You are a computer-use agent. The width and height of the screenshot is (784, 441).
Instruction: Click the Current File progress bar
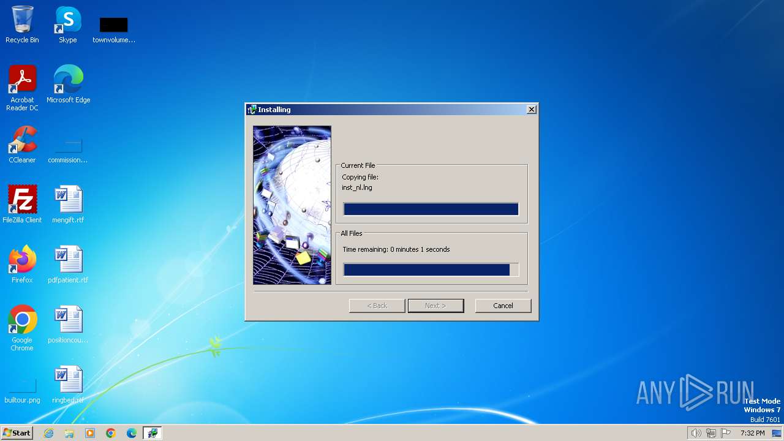coord(431,209)
